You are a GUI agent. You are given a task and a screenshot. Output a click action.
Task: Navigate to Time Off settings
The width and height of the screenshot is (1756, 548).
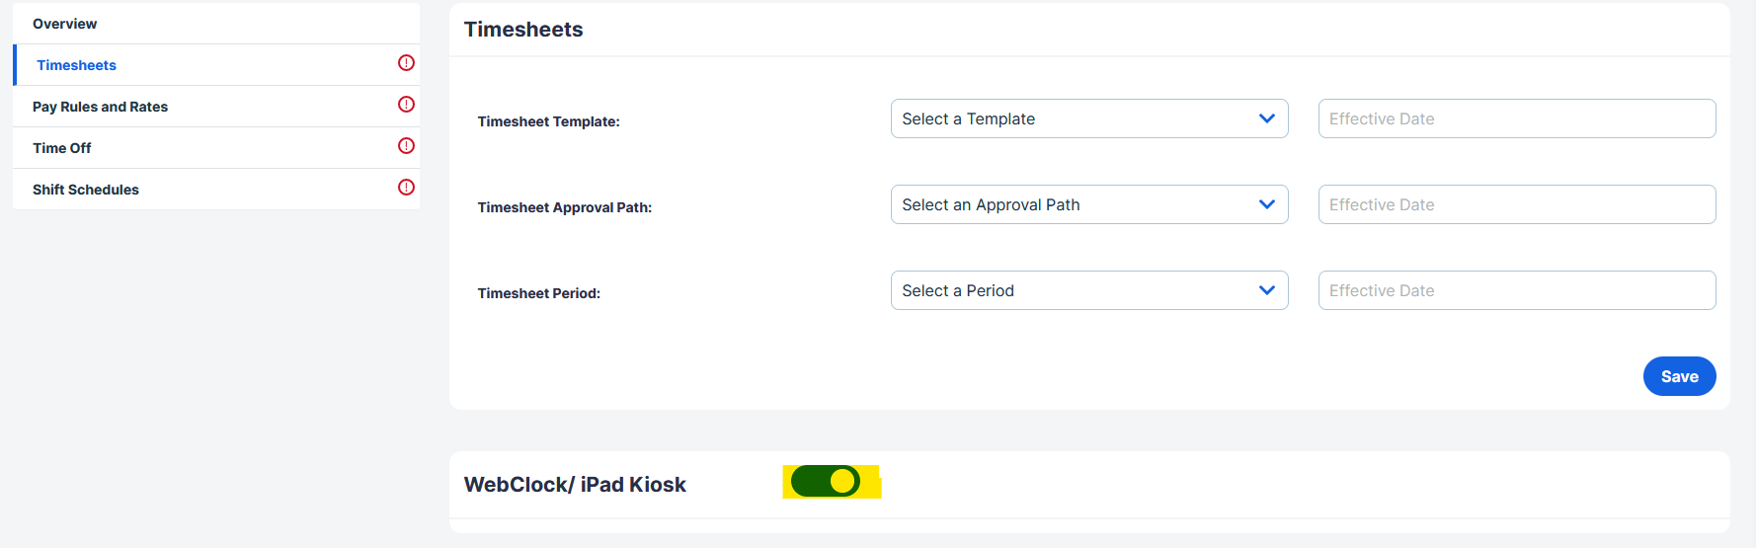[216, 148]
